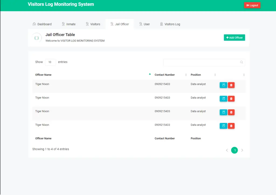
Task: Click the trash icon on the third officer row
Action: [231, 112]
